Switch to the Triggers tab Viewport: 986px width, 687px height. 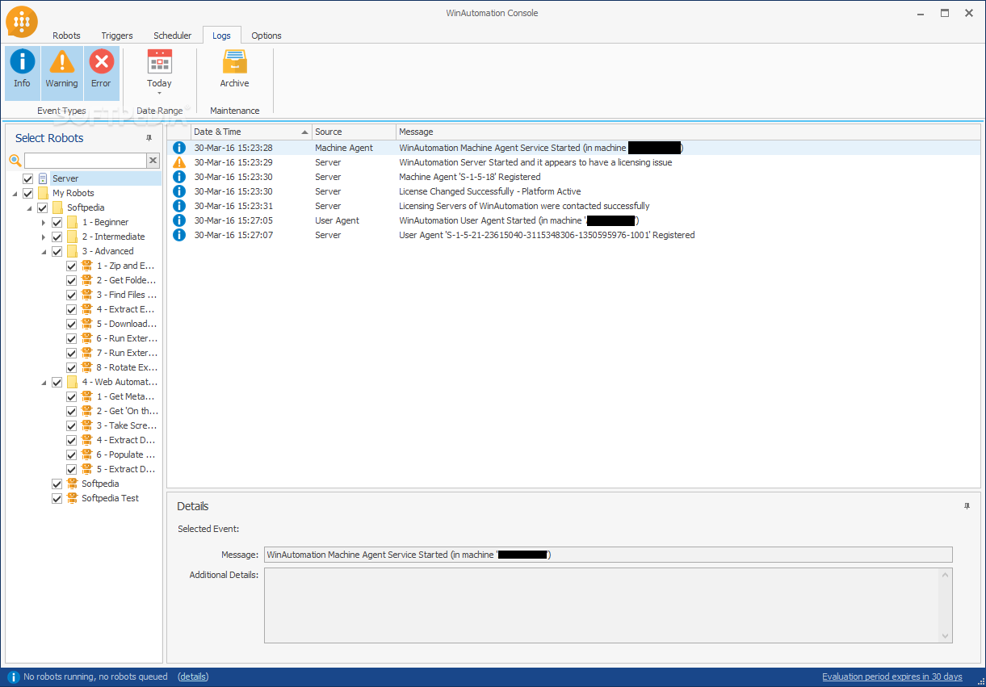coord(117,36)
